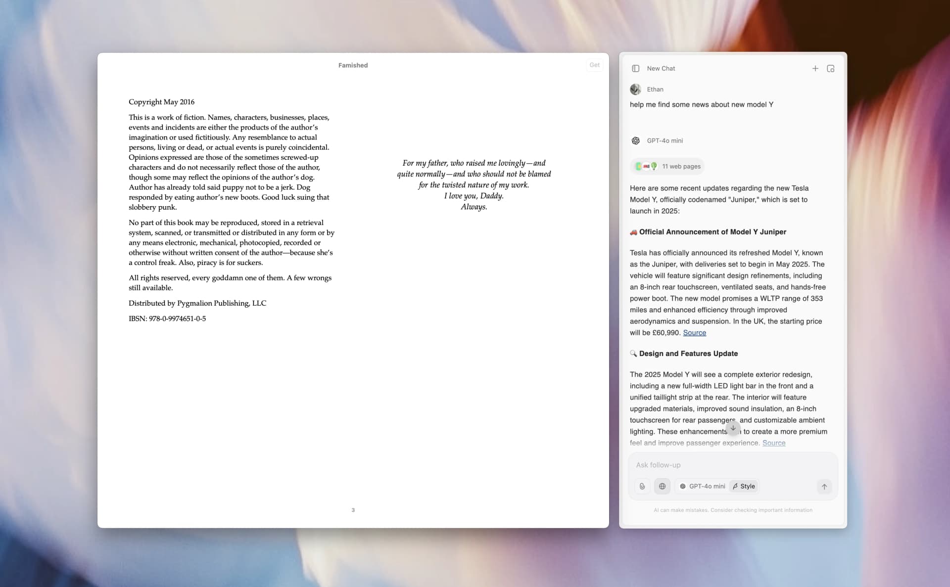The width and height of the screenshot is (950, 587).
Task: Start a new chat with plus icon
Action: [815, 68]
